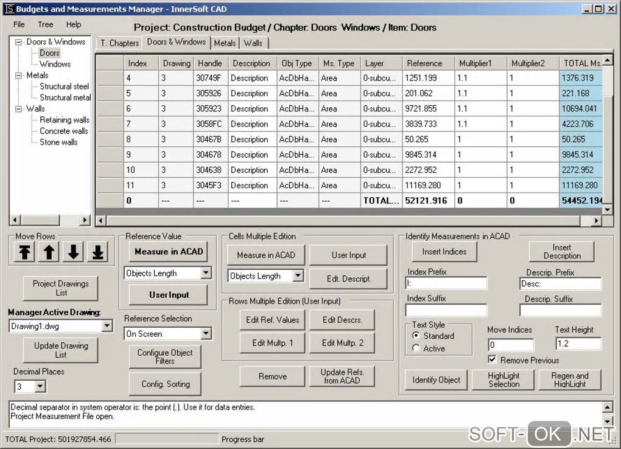The width and height of the screenshot is (621, 449).
Task: Move selected row to the bottom
Action: 97,252
